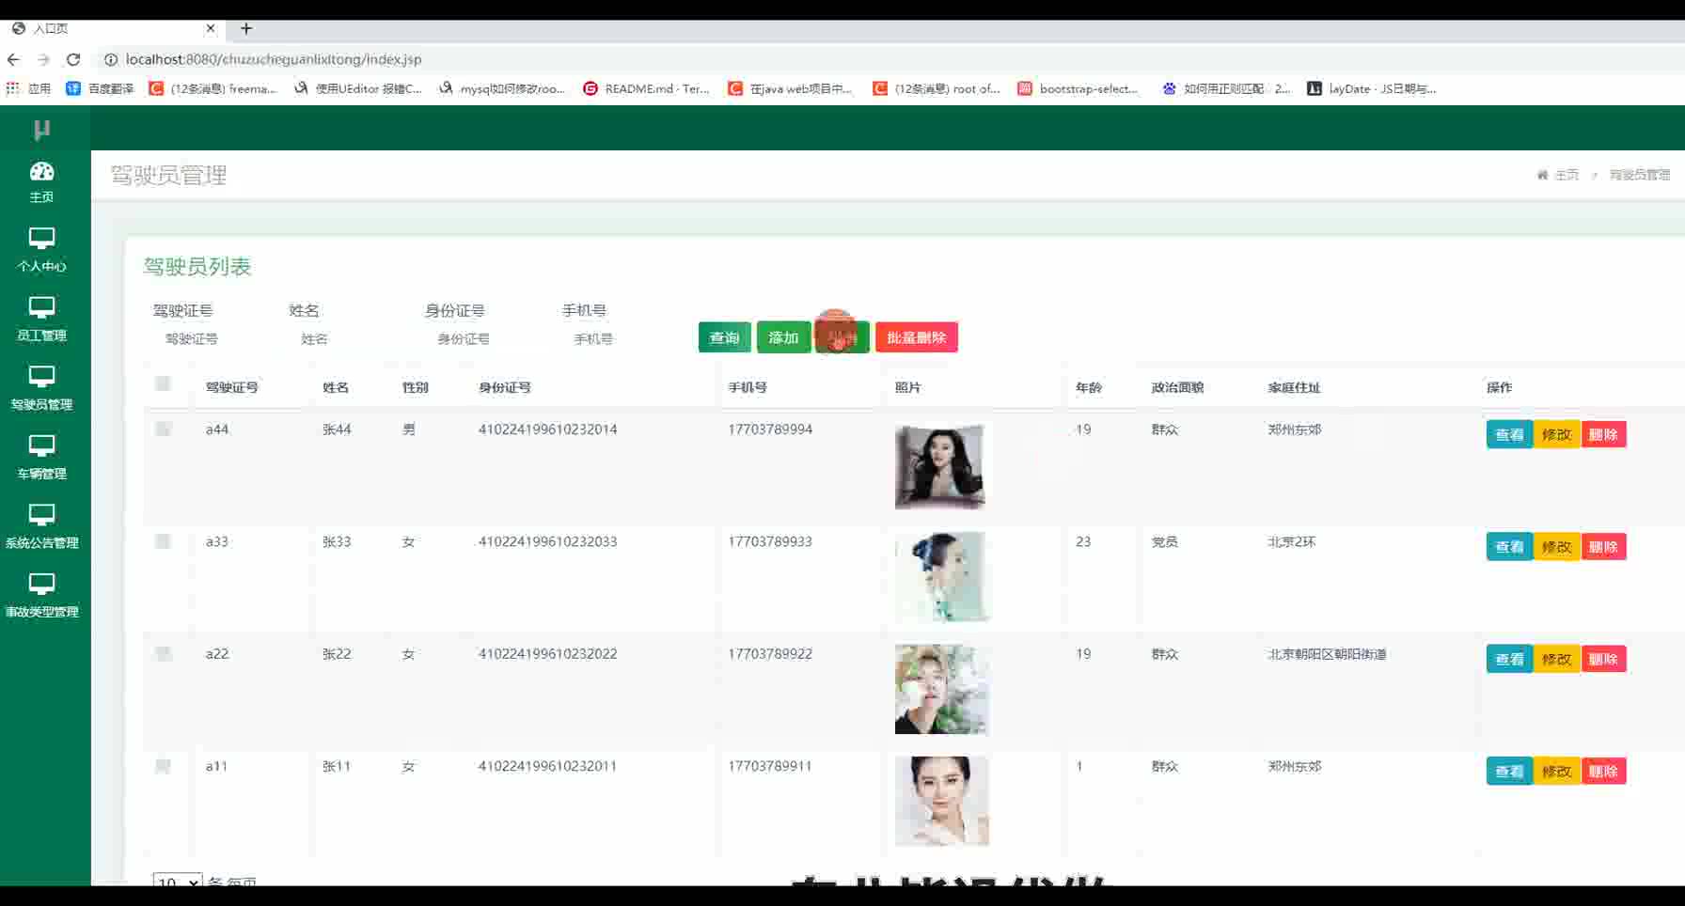This screenshot has height=906, width=1685.
Task: Focus the 手机号 search input
Action: (621, 339)
